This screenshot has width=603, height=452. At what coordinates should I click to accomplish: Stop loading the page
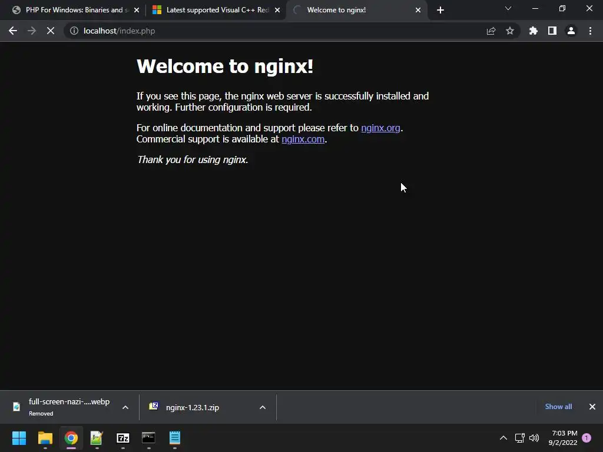[51, 31]
